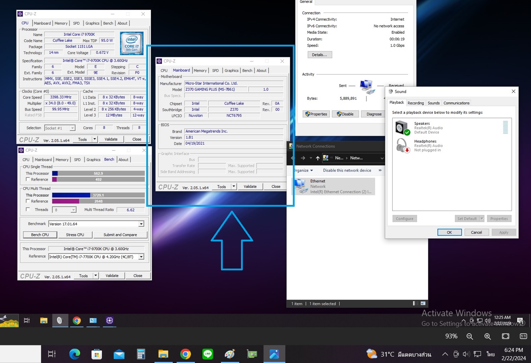Expand the Threads count dropdown showing 8
The width and height of the screenshot is (531, 363).
click(x=73, y=210)
